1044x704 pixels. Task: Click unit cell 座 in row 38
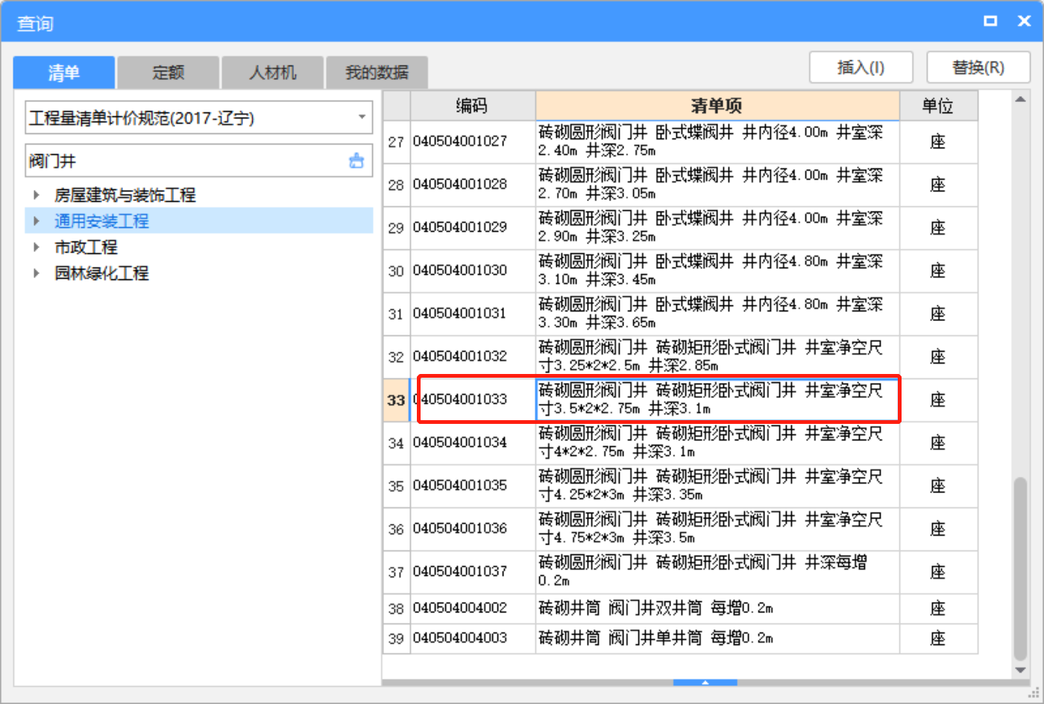pos(938,609)
